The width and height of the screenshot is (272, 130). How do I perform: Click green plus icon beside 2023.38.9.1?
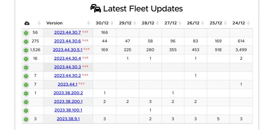[x=26, y=119]
